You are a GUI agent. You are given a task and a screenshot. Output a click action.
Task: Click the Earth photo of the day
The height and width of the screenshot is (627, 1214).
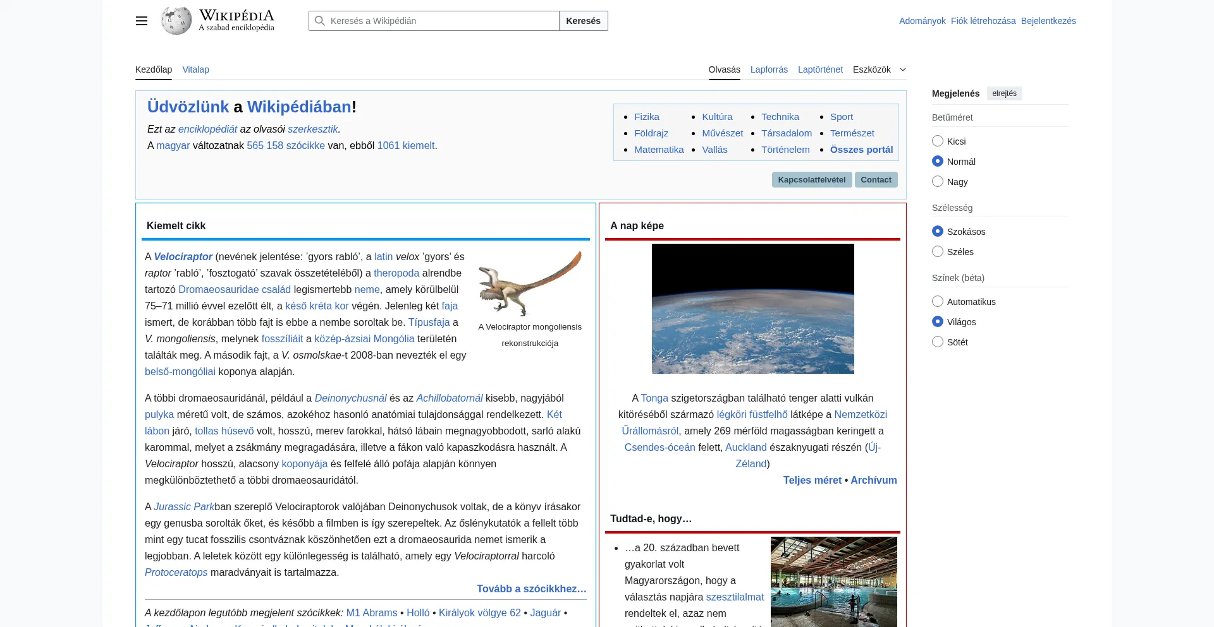[x=752, y=309]
